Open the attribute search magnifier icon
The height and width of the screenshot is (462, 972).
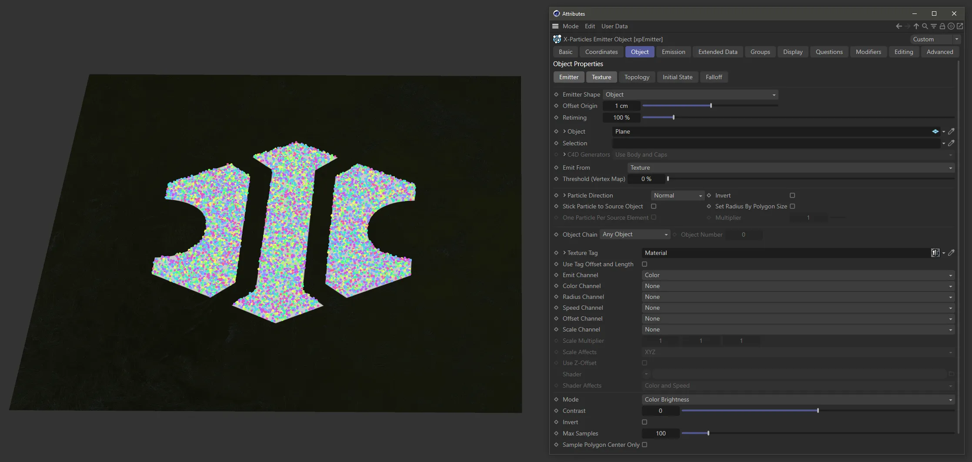pos(925,26)
